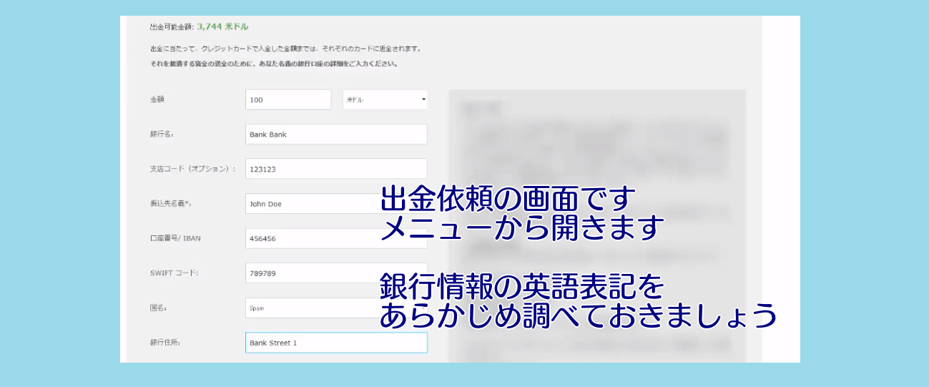The height and width of the screenshot is (387, 929).
Task: Click the 3,744 米ドル available amount text
Action: (223, 26)
